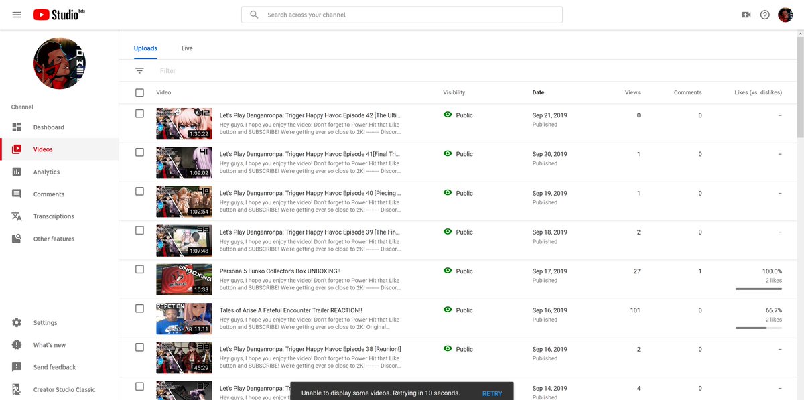Image resolution: width=804 pixels, height=400 pixels.
Task: Click the Settings gear icon
Action: click(17, 322)
